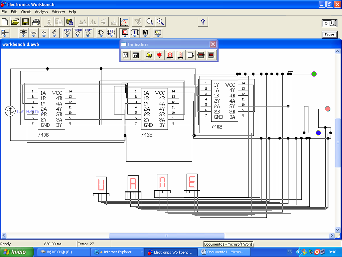Open the Basic resistor parts bin
This screenshot has width=342, height=257.
33,33
